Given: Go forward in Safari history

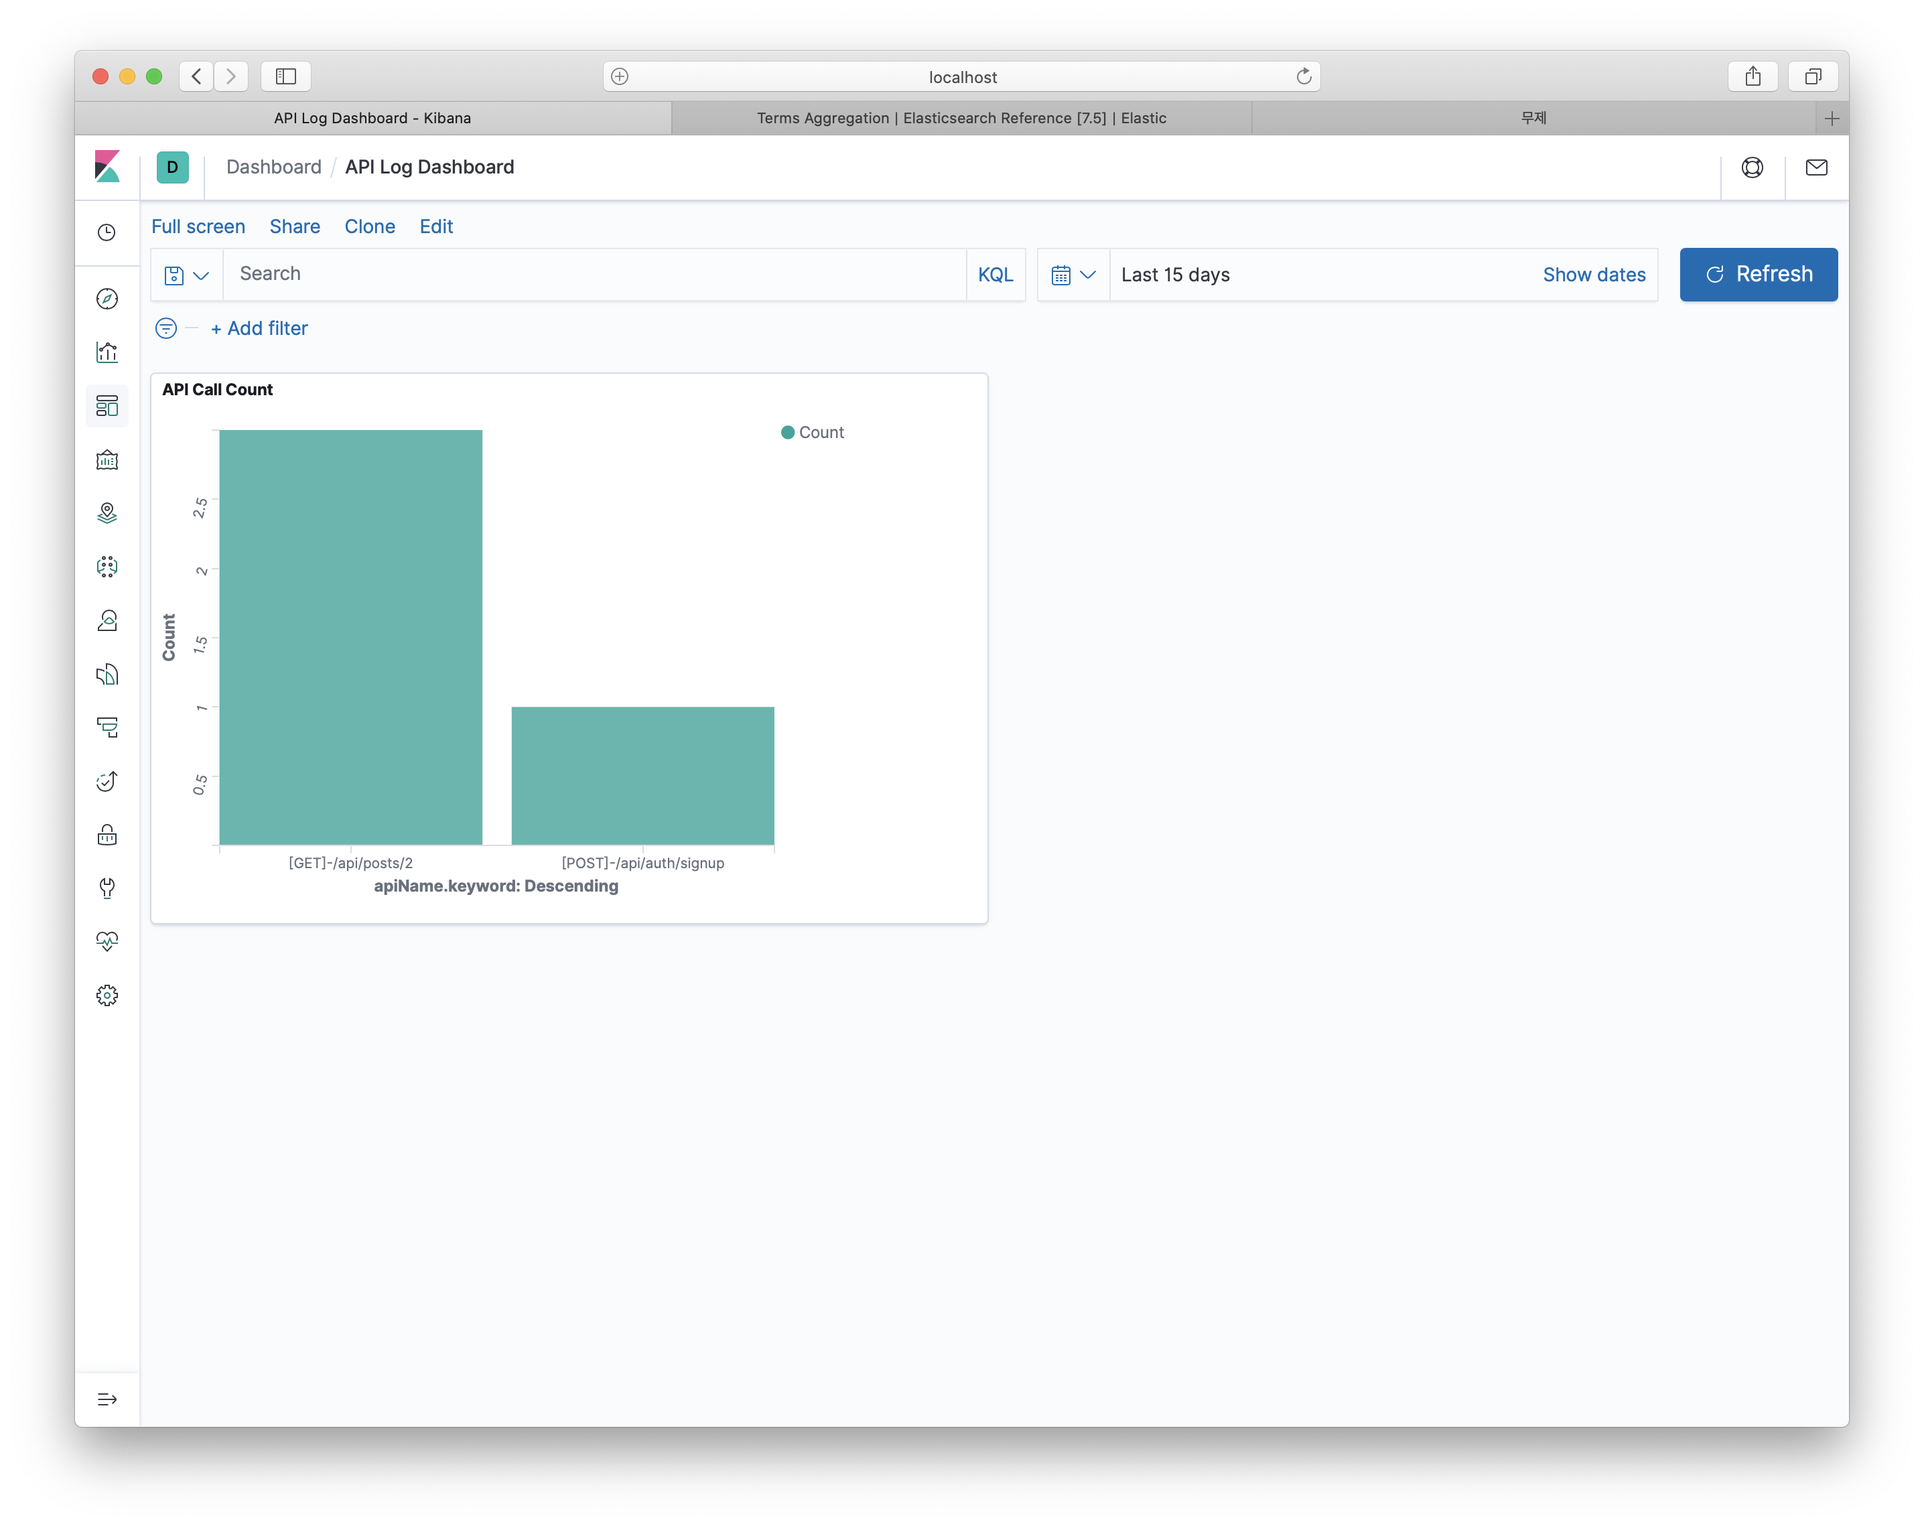Looking at the screenshot, I should pos(231,77).
